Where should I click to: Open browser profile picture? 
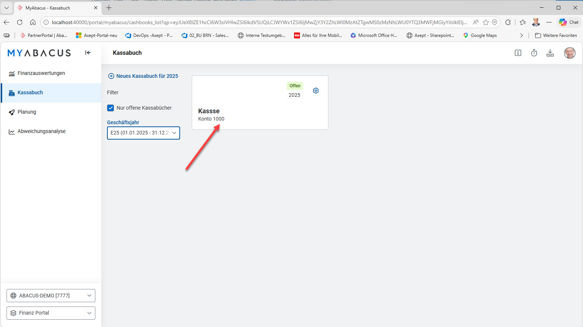pos(536,22)
